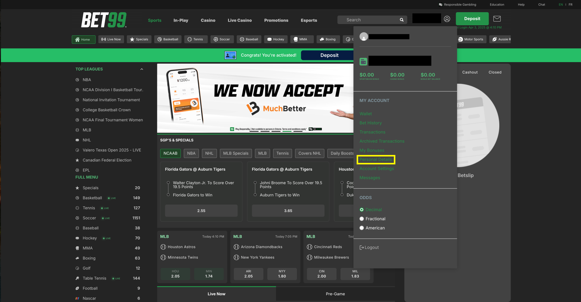Open the Esports menu

tap(309, 20)
